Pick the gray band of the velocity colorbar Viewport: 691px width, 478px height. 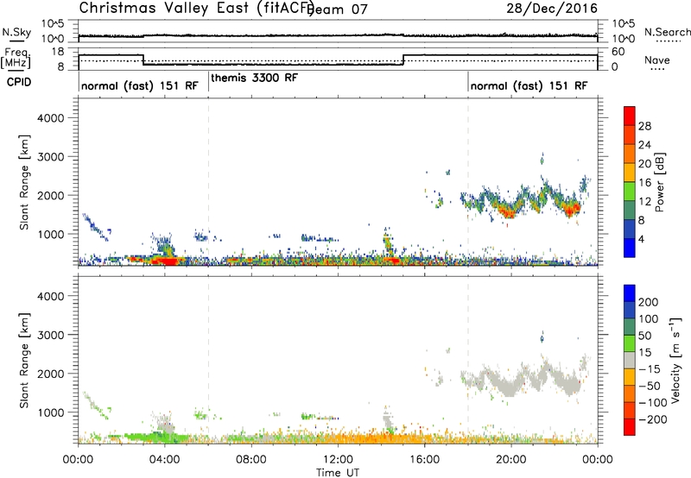point(630,360)
